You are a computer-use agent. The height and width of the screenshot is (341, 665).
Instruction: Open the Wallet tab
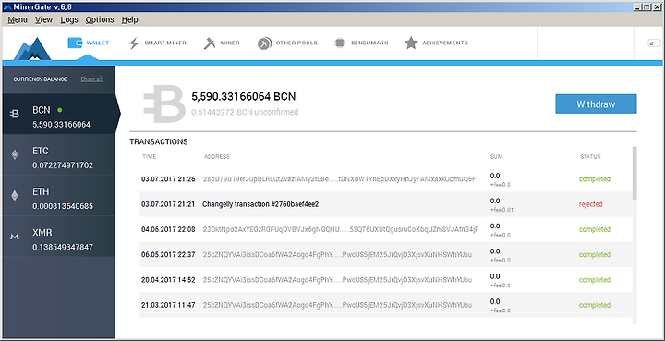(89, 43)
